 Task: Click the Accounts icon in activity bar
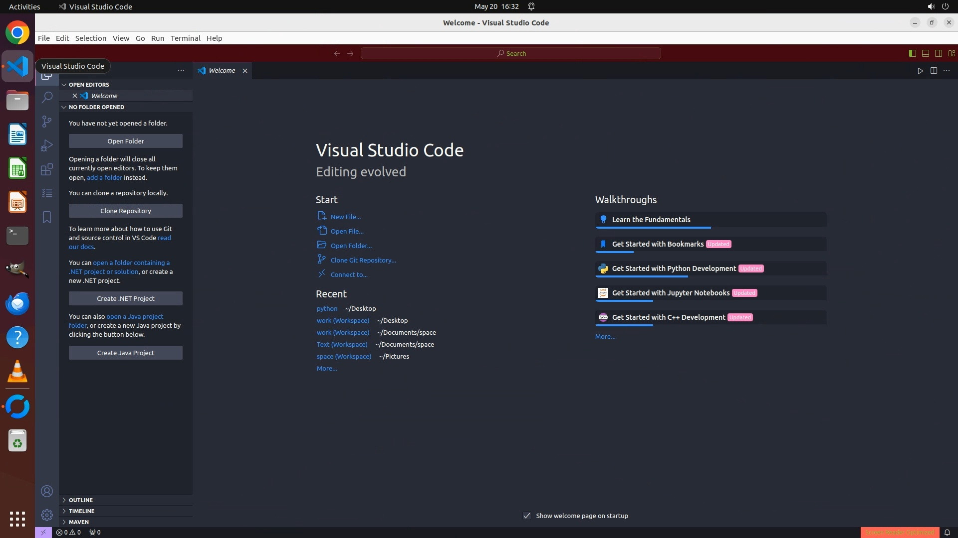tap(47, 491)
